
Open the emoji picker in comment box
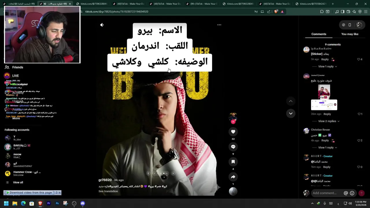[352, 193]
